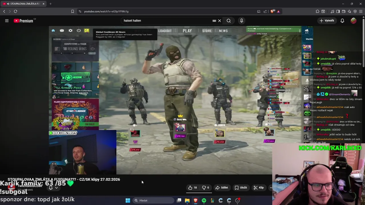Viewport: 365px width, 205px height.
Task: Toggle the Brave sidebar panel
Action: pos(338,11)
